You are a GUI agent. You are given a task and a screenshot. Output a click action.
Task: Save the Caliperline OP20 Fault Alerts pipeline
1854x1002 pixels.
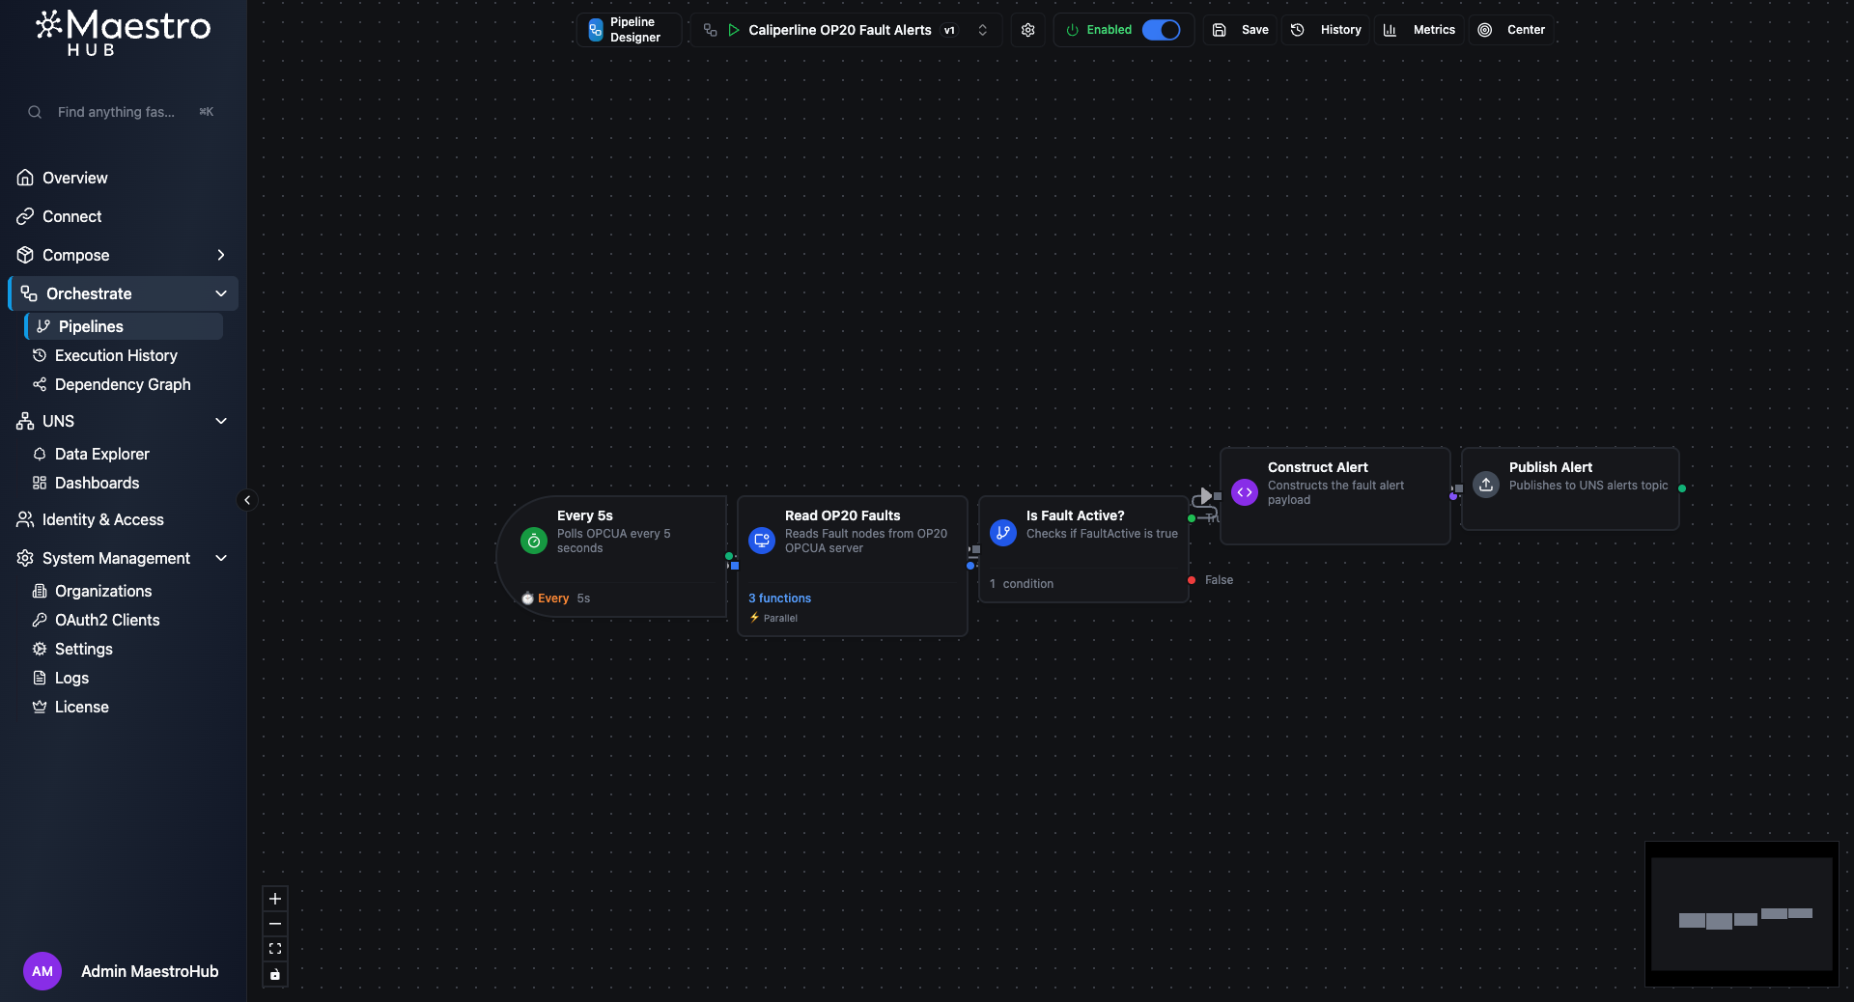point(1239,30)
